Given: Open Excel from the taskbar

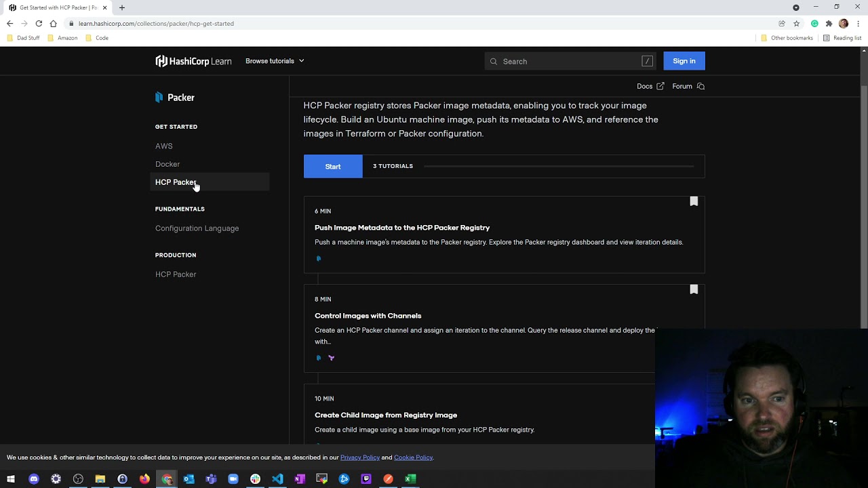Looking at the screenshot, I should (410, 479).
